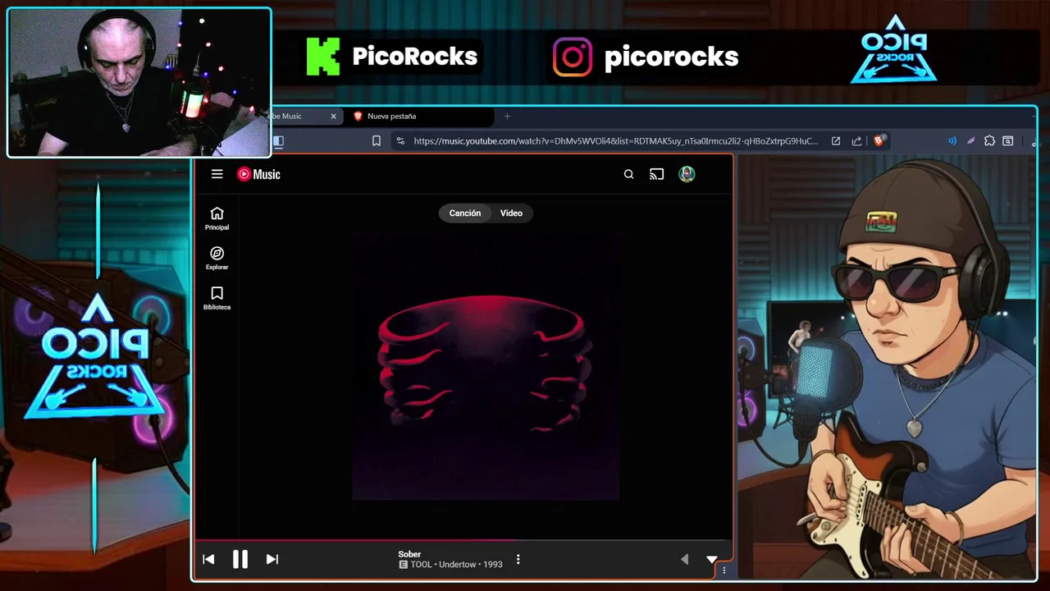Open the Brave Shields lion icon
The image size is (1050, 591).
point(879,141)
